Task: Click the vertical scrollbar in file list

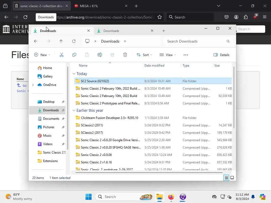Action: point(234,97)
